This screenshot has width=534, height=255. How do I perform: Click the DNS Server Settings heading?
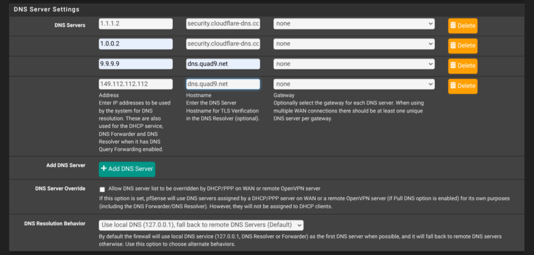[x=47, y=9]
